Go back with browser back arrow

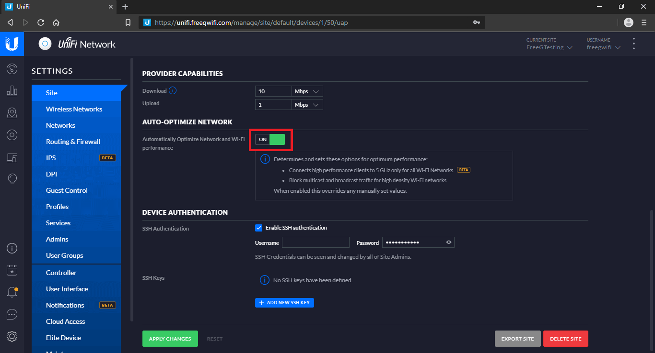(x=10, y=22)
